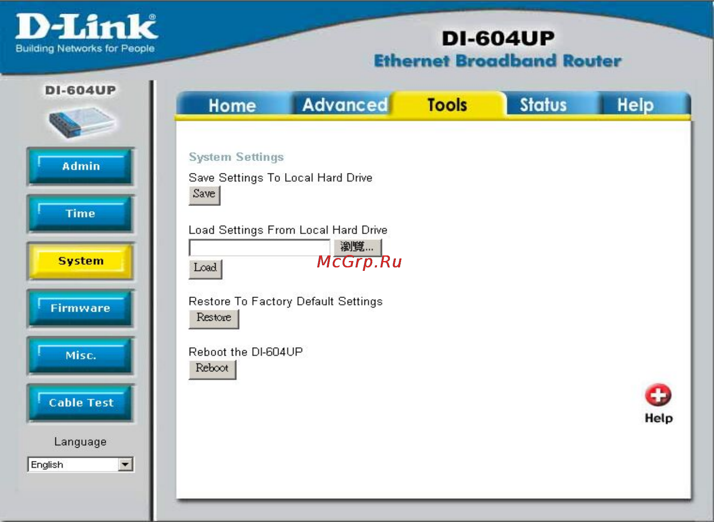Switch to the Advanced tab
Image resolution: width=714 pixels, height=522 pixels.
pos(345,105)
